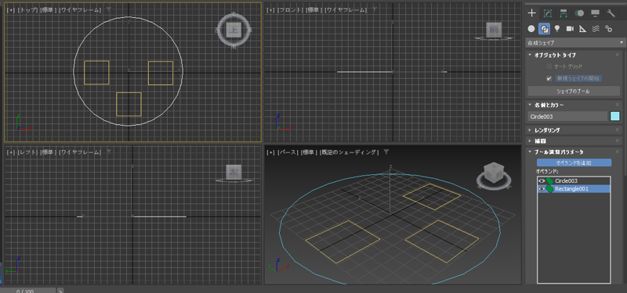Select the Cameras category icon
This screenshot has height=293, width=627.
570,29
